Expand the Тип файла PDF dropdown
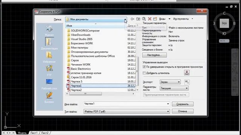This screenshot has width=241, height=135. (x=127, y=111)
